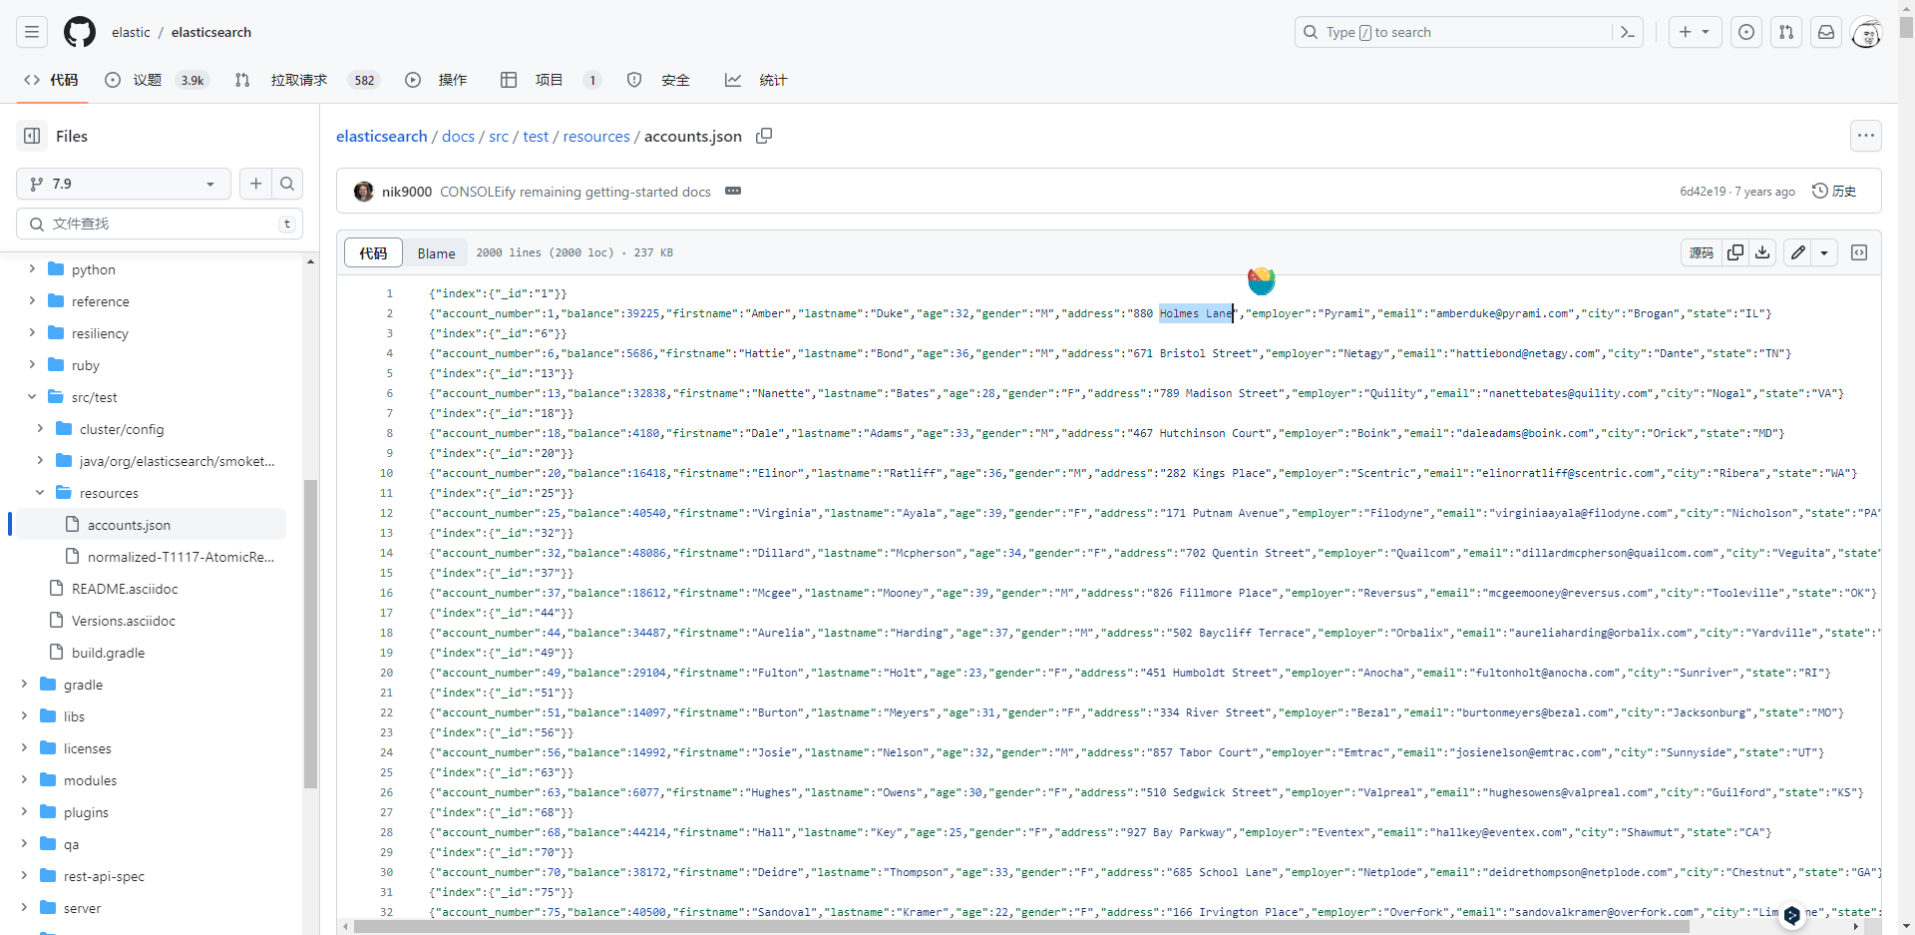This screenshot has height=935, width=1915.
Task: Open the ruby folder in tree
Action: pos(86,364)
